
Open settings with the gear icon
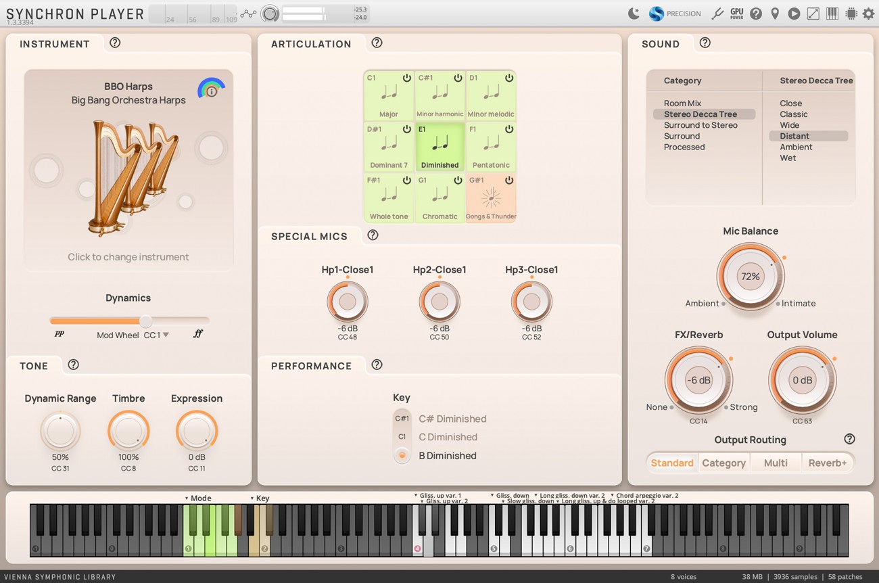coord(868,14)
